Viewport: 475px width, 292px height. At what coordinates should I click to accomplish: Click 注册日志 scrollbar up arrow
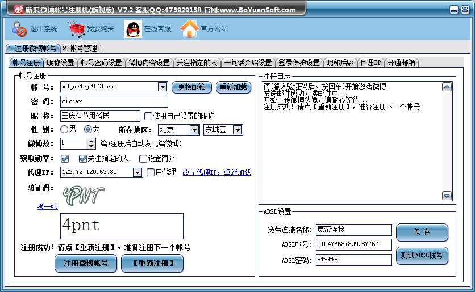point(447,87)
